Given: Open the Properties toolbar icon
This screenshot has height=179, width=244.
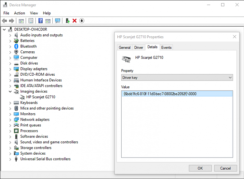Looking at the screenshot, I should [x=31, y=21].
